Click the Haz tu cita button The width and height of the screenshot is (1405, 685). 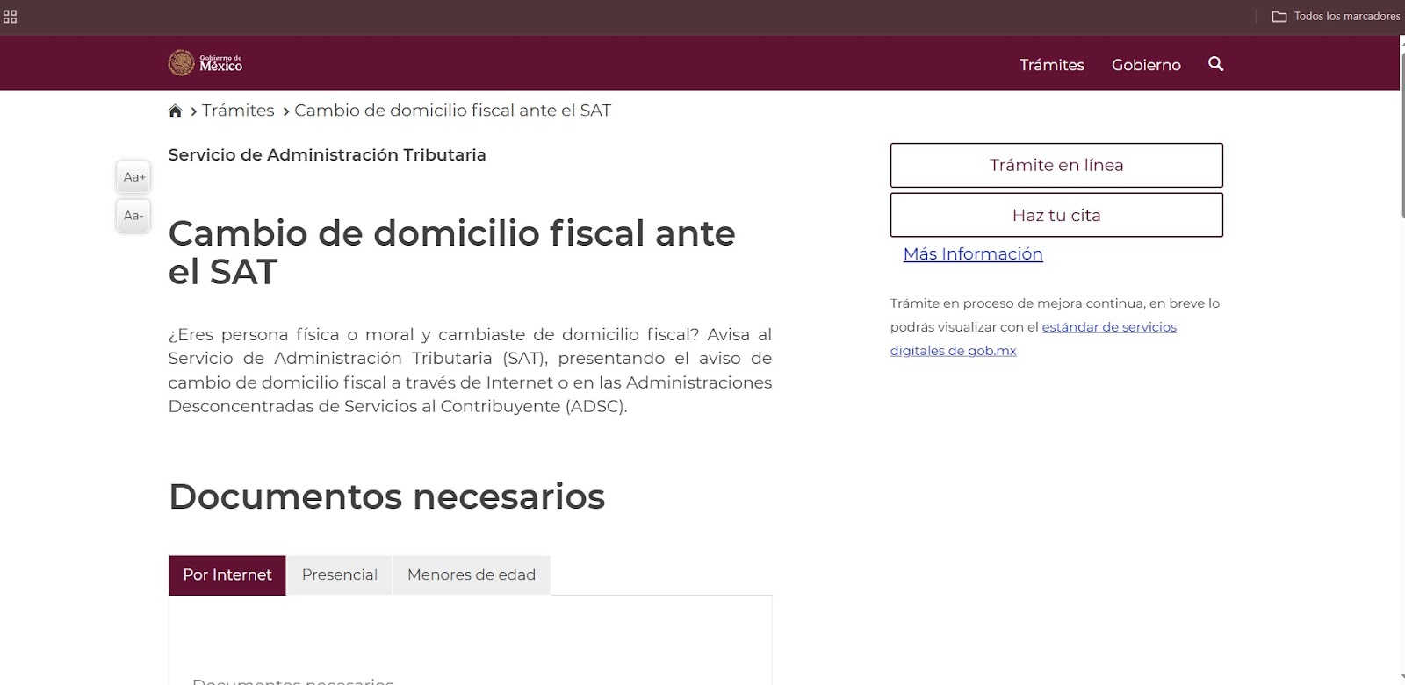pyautogui.click(x=1056, y=215)
